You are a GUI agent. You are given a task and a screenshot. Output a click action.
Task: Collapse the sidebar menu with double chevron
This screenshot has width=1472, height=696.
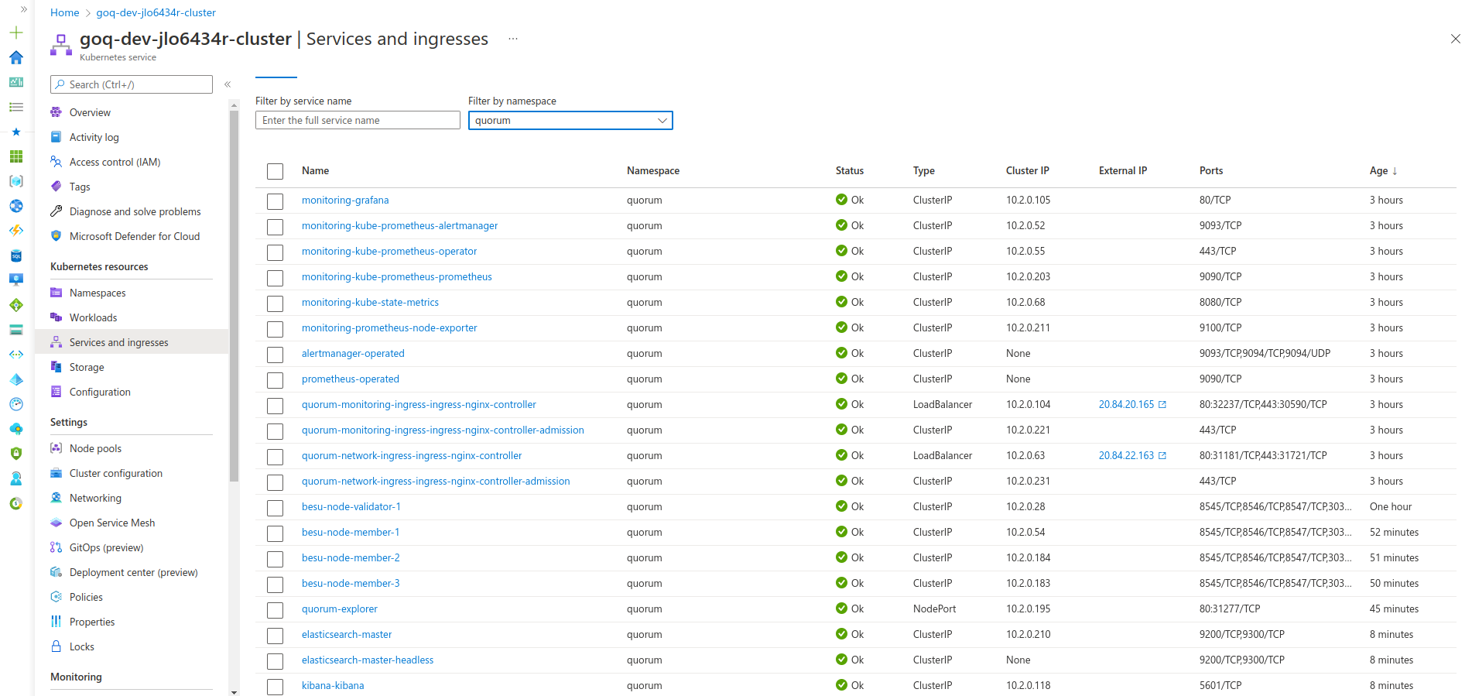pos(228,84)
